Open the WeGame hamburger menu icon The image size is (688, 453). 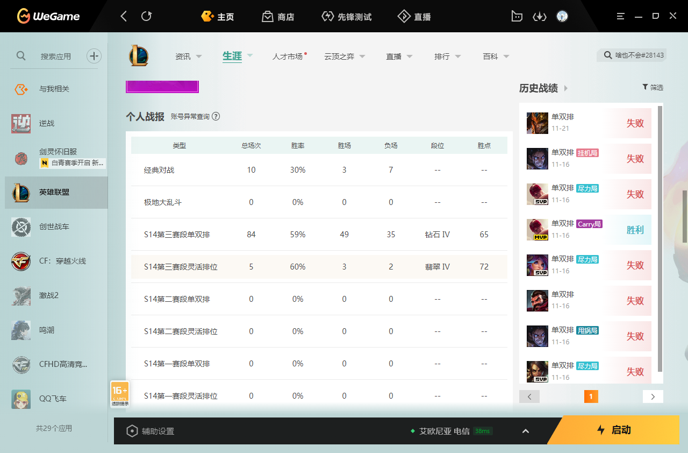621,16
